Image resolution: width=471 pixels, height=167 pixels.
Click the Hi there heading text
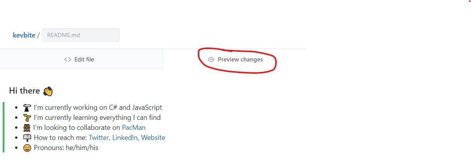[24, 91]
